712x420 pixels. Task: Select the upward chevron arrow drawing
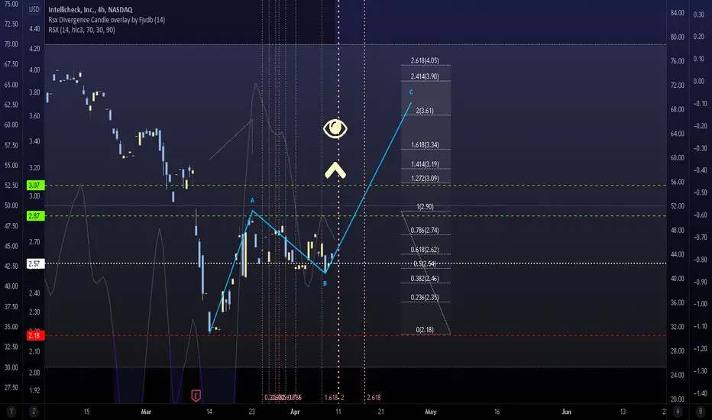coord(335,170)
